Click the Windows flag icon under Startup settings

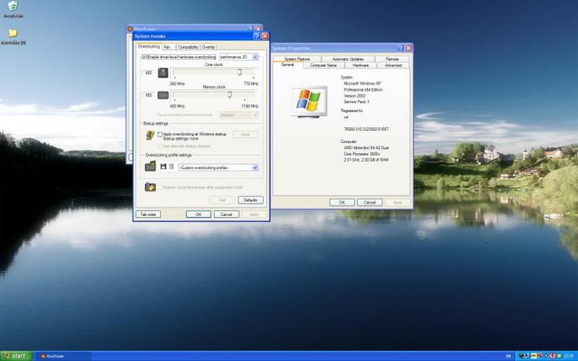(150, 135)
